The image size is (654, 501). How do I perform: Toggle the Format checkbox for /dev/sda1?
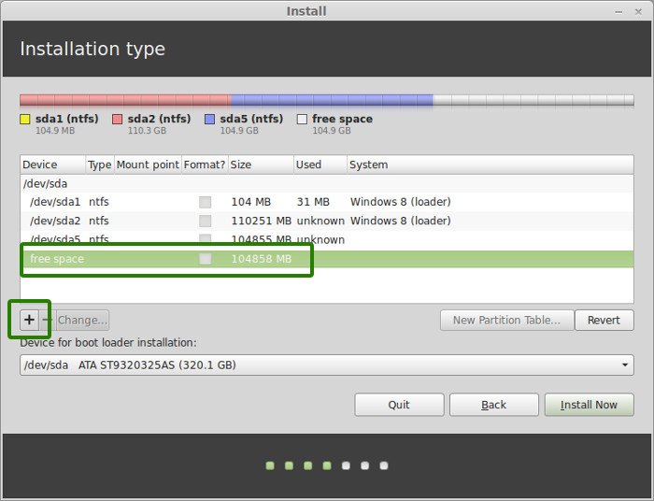click(x=205, y=202)
